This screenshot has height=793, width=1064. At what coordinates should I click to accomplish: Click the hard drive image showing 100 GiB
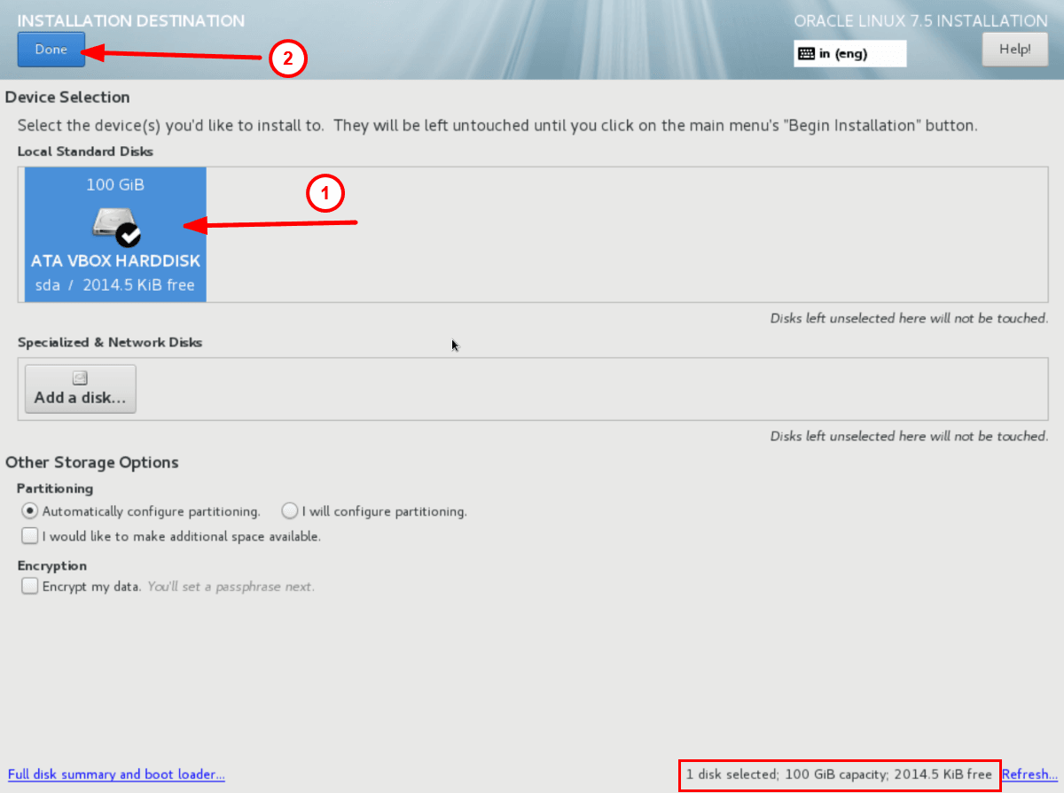pos(113,223)
